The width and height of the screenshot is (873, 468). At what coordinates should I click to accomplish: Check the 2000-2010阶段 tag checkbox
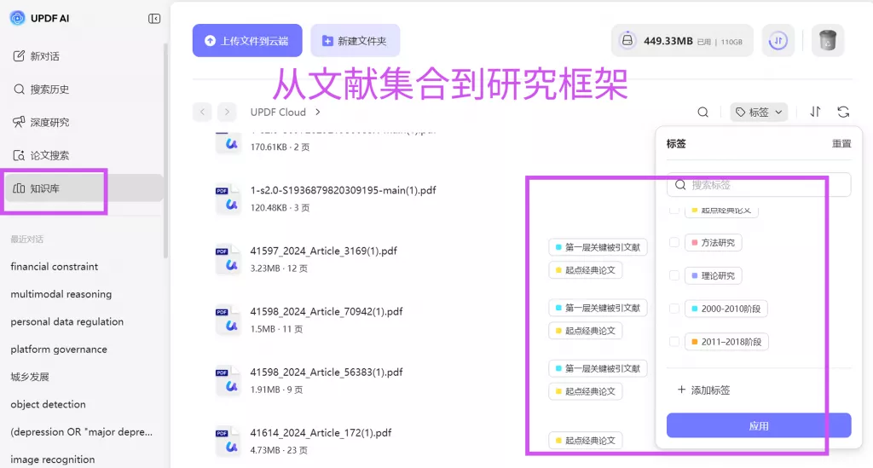tap(674, 309)
